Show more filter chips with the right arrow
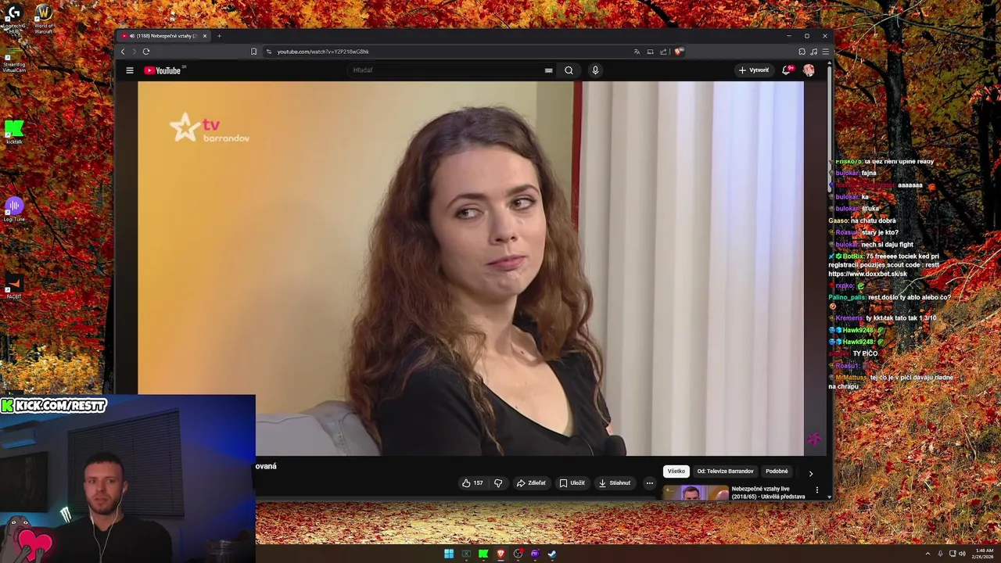 (x=810, y=473)
